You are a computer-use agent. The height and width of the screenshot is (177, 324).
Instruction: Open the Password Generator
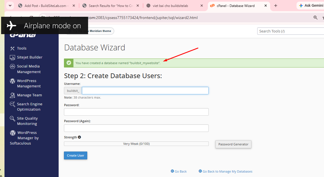click(x=233, y=144)
